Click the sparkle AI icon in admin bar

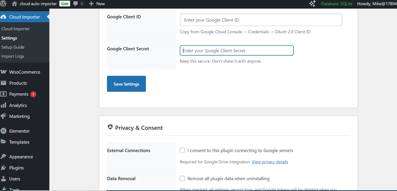(x=312, y=4)
